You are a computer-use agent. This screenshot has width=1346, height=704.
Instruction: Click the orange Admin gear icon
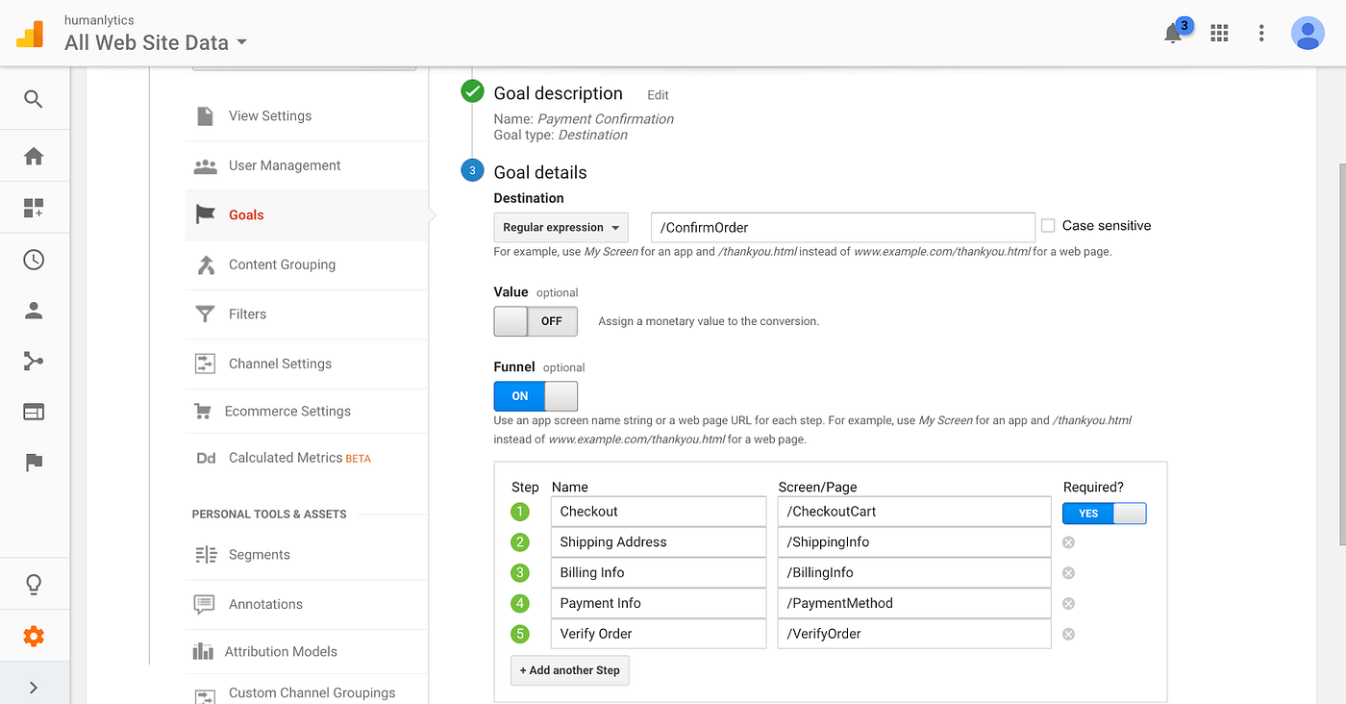pos(34,636)
